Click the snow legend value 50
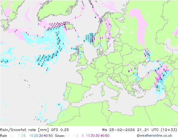 pyautogui.click(x=107, y=136)
